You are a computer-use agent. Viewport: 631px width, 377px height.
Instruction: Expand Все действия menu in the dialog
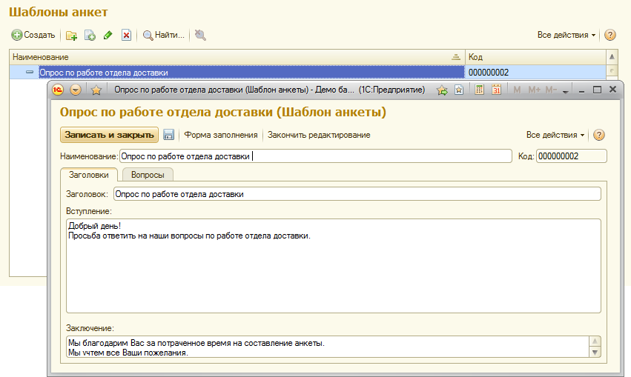coord(555,135)
